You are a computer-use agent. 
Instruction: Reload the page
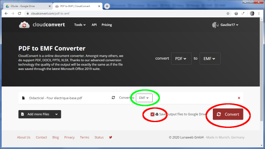click(19, 14)
